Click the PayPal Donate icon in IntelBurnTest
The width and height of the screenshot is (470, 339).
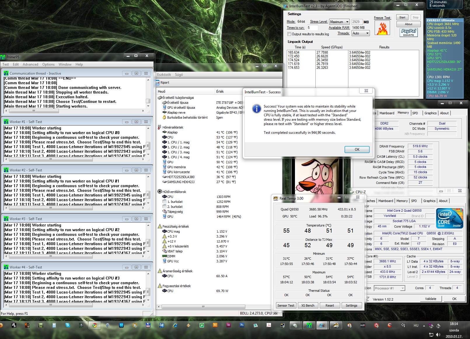pyautogui.click(x=408, y=32)
